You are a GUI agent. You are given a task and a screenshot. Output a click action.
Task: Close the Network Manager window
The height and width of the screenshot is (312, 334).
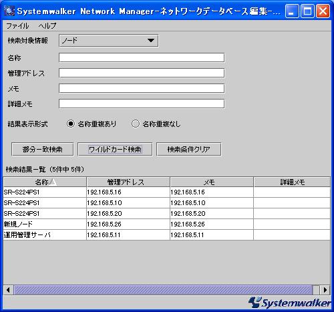(323, 11)
